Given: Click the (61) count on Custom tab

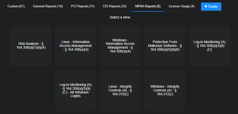Looking at the screenshot, I should (22, 6).
